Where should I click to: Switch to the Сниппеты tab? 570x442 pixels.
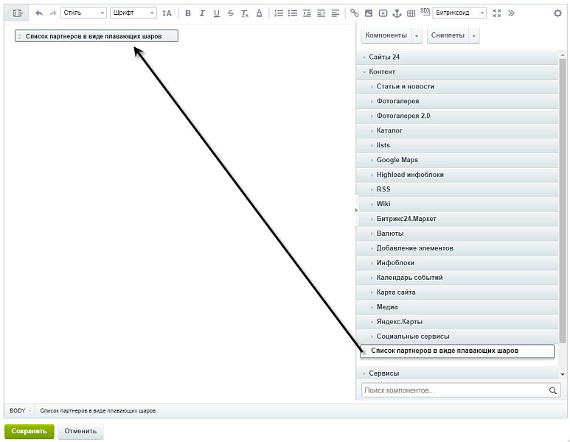[448, 35]
